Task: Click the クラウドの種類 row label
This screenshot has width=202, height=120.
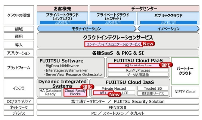Action: click(x=19, y=15)
